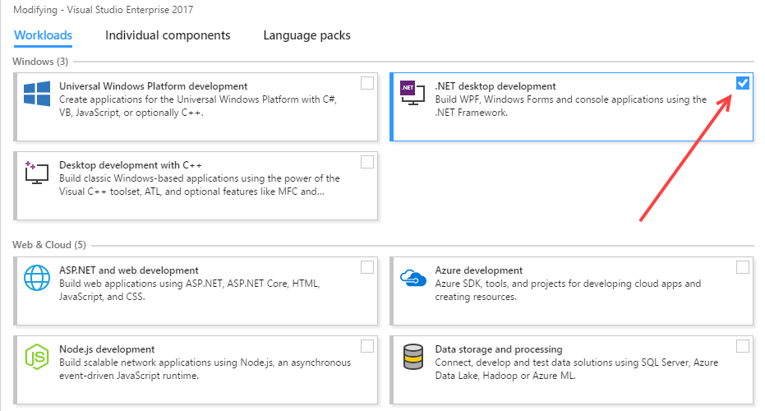Enable Universal Windows Platform development checkbox

367,83
